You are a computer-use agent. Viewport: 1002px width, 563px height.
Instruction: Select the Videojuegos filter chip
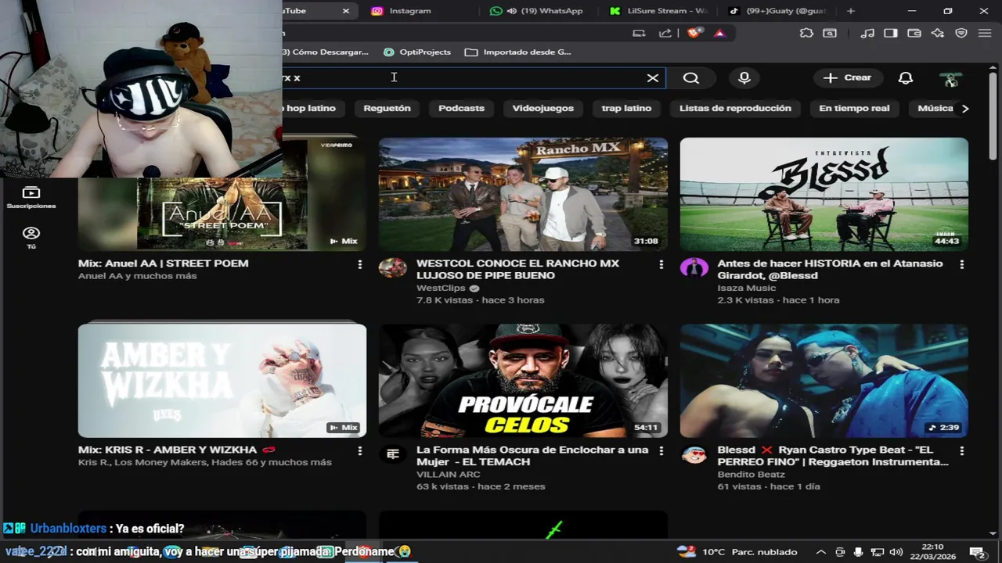[x=542, y=108]
